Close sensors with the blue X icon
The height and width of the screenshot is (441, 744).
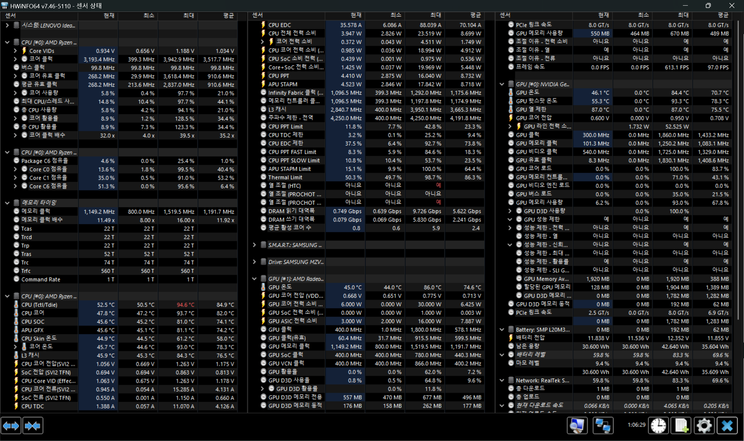(x=727, y=426)
